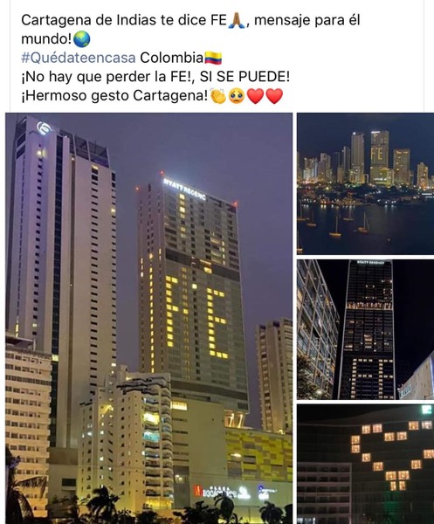
Task: Click the '¡Hermoso gesto Cartagena!' line
Action: pos(114,96)
